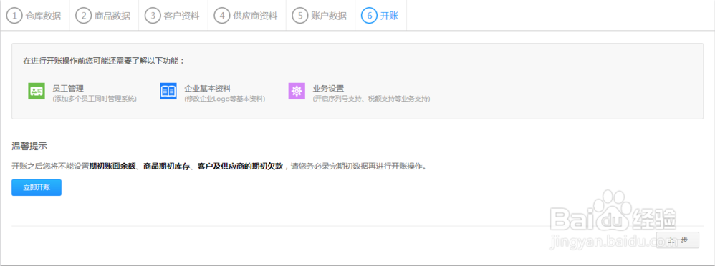The image size is (715, 266).
Task: Click the text 添加多个员工同时管理系统
Action: pyautogui.click(x=95, y=99)
